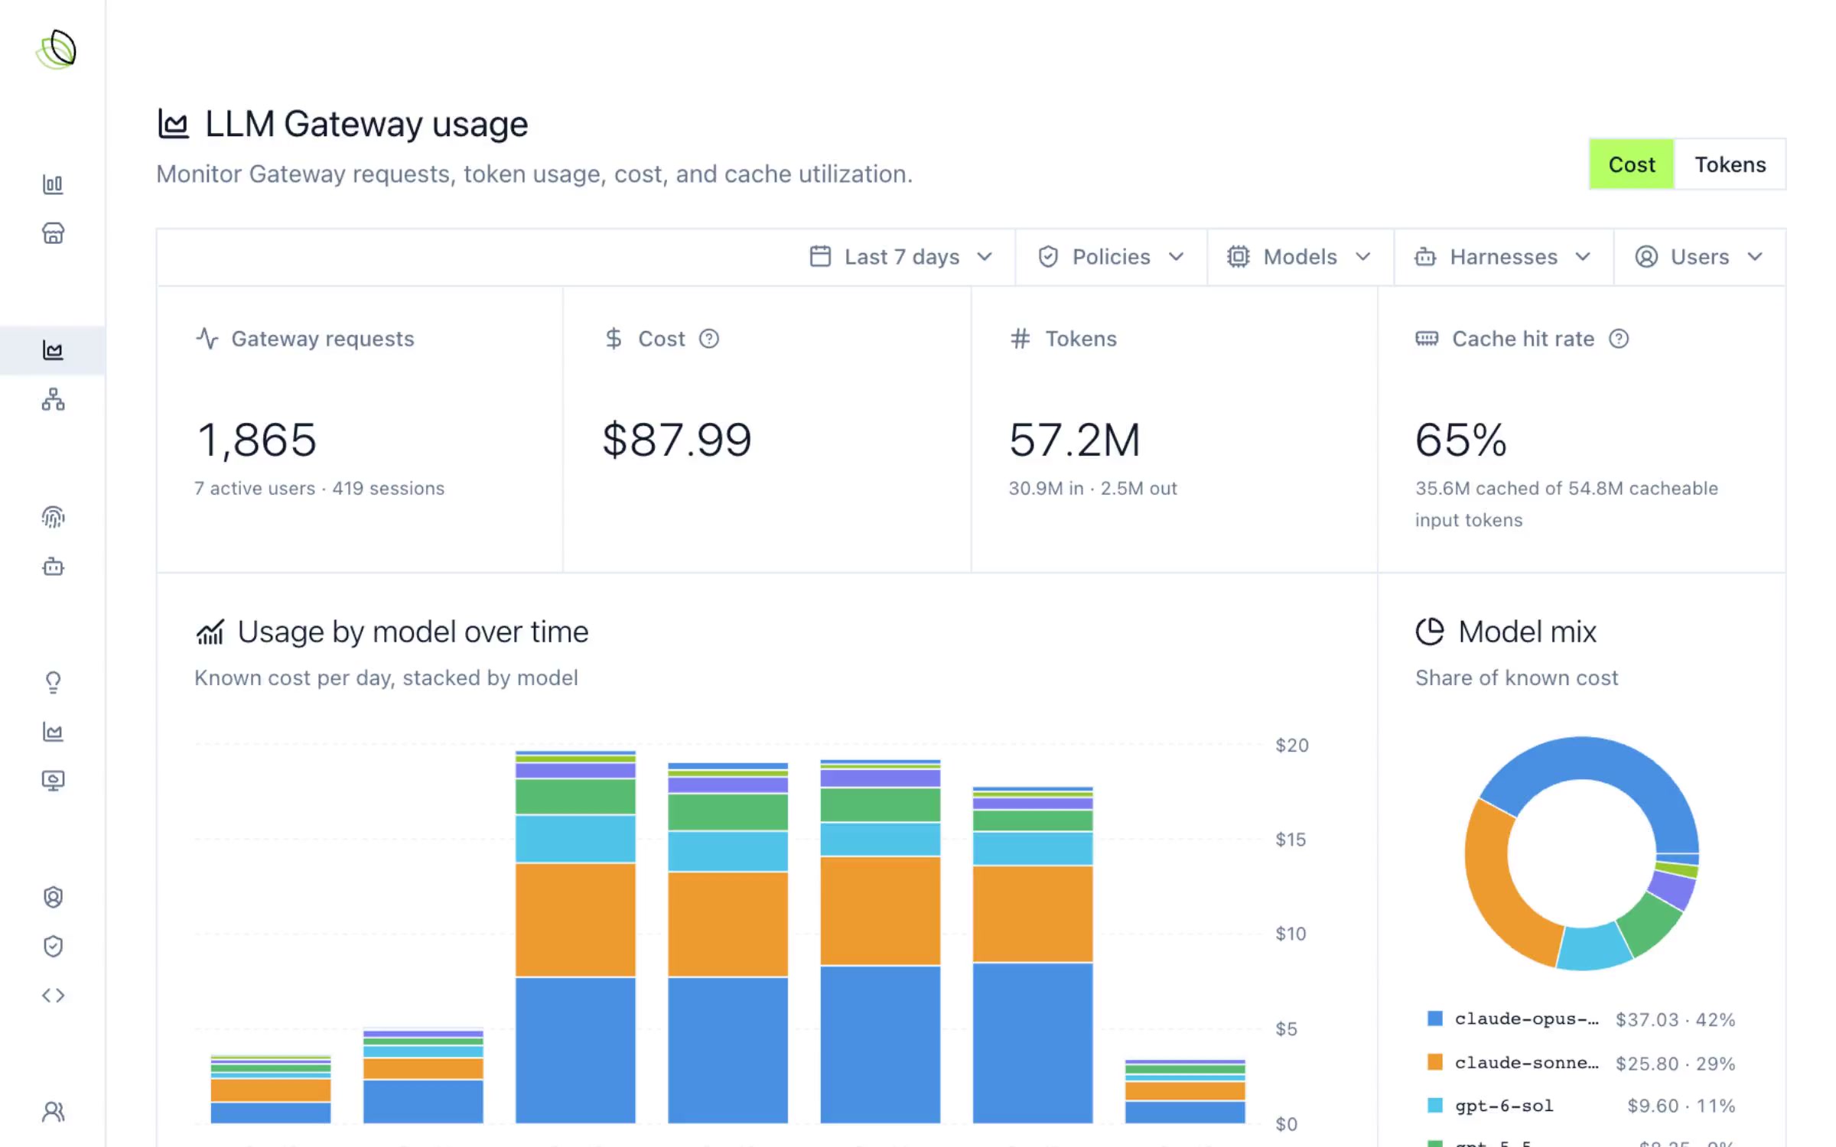Open the network hierarchy sidebar icon
The height and width of the screenshot is (1147, 1836).
53,399
